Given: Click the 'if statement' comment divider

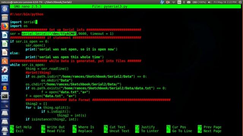Looking at the screenshot, I should pyautogui.click(x=76, y=37).
